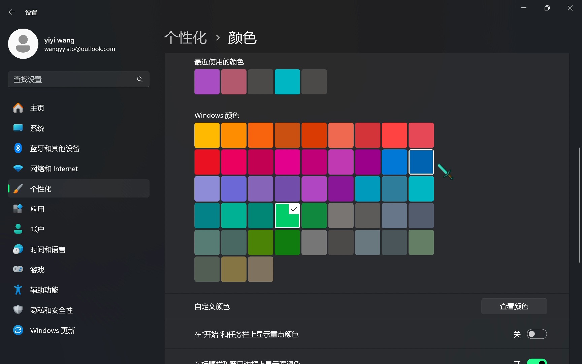This screenshot has height=364, width=582.
Task: Click the System monitor icon
Action: click(x=18, y=128)
